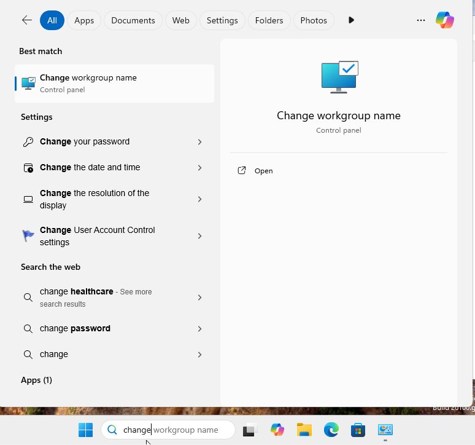Expand 'Change the date and time' chevron
The width and height of the screenshot is (475, 445).
(199, 168)
